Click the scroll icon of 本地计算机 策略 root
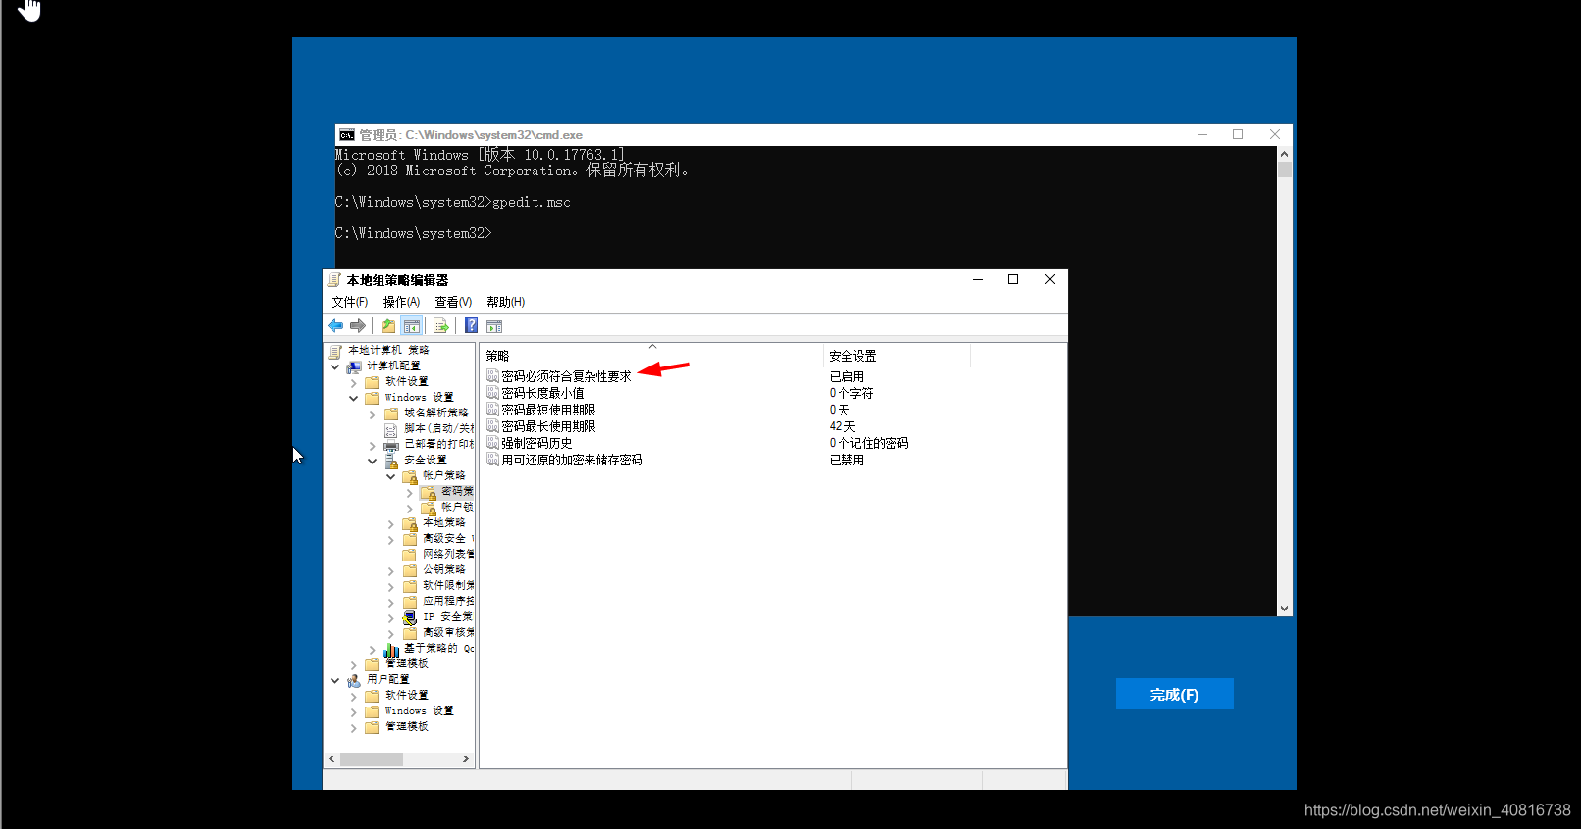 [x=335, y=351]
